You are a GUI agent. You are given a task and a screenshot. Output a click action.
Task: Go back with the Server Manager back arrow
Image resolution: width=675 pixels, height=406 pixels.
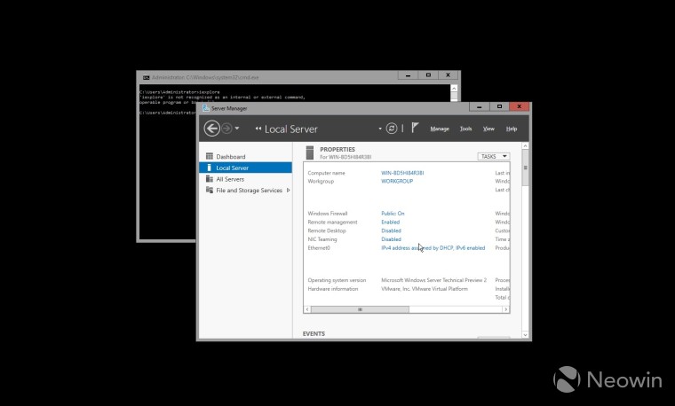pos(211,129)
